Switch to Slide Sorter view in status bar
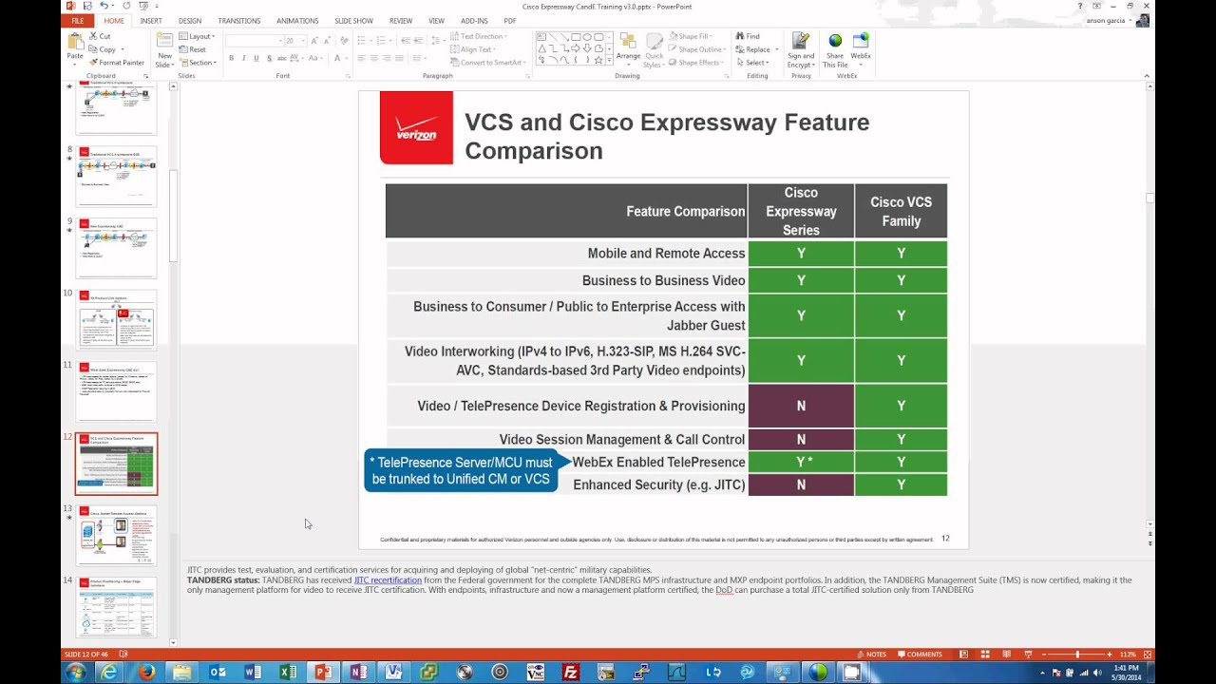 point(986,655)
